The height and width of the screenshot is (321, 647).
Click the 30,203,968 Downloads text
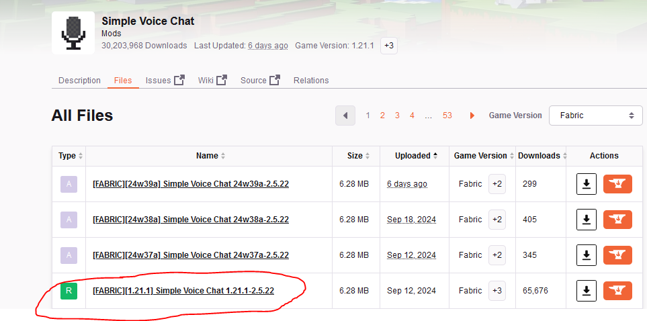pyautogui.click(x=144, y=46)
